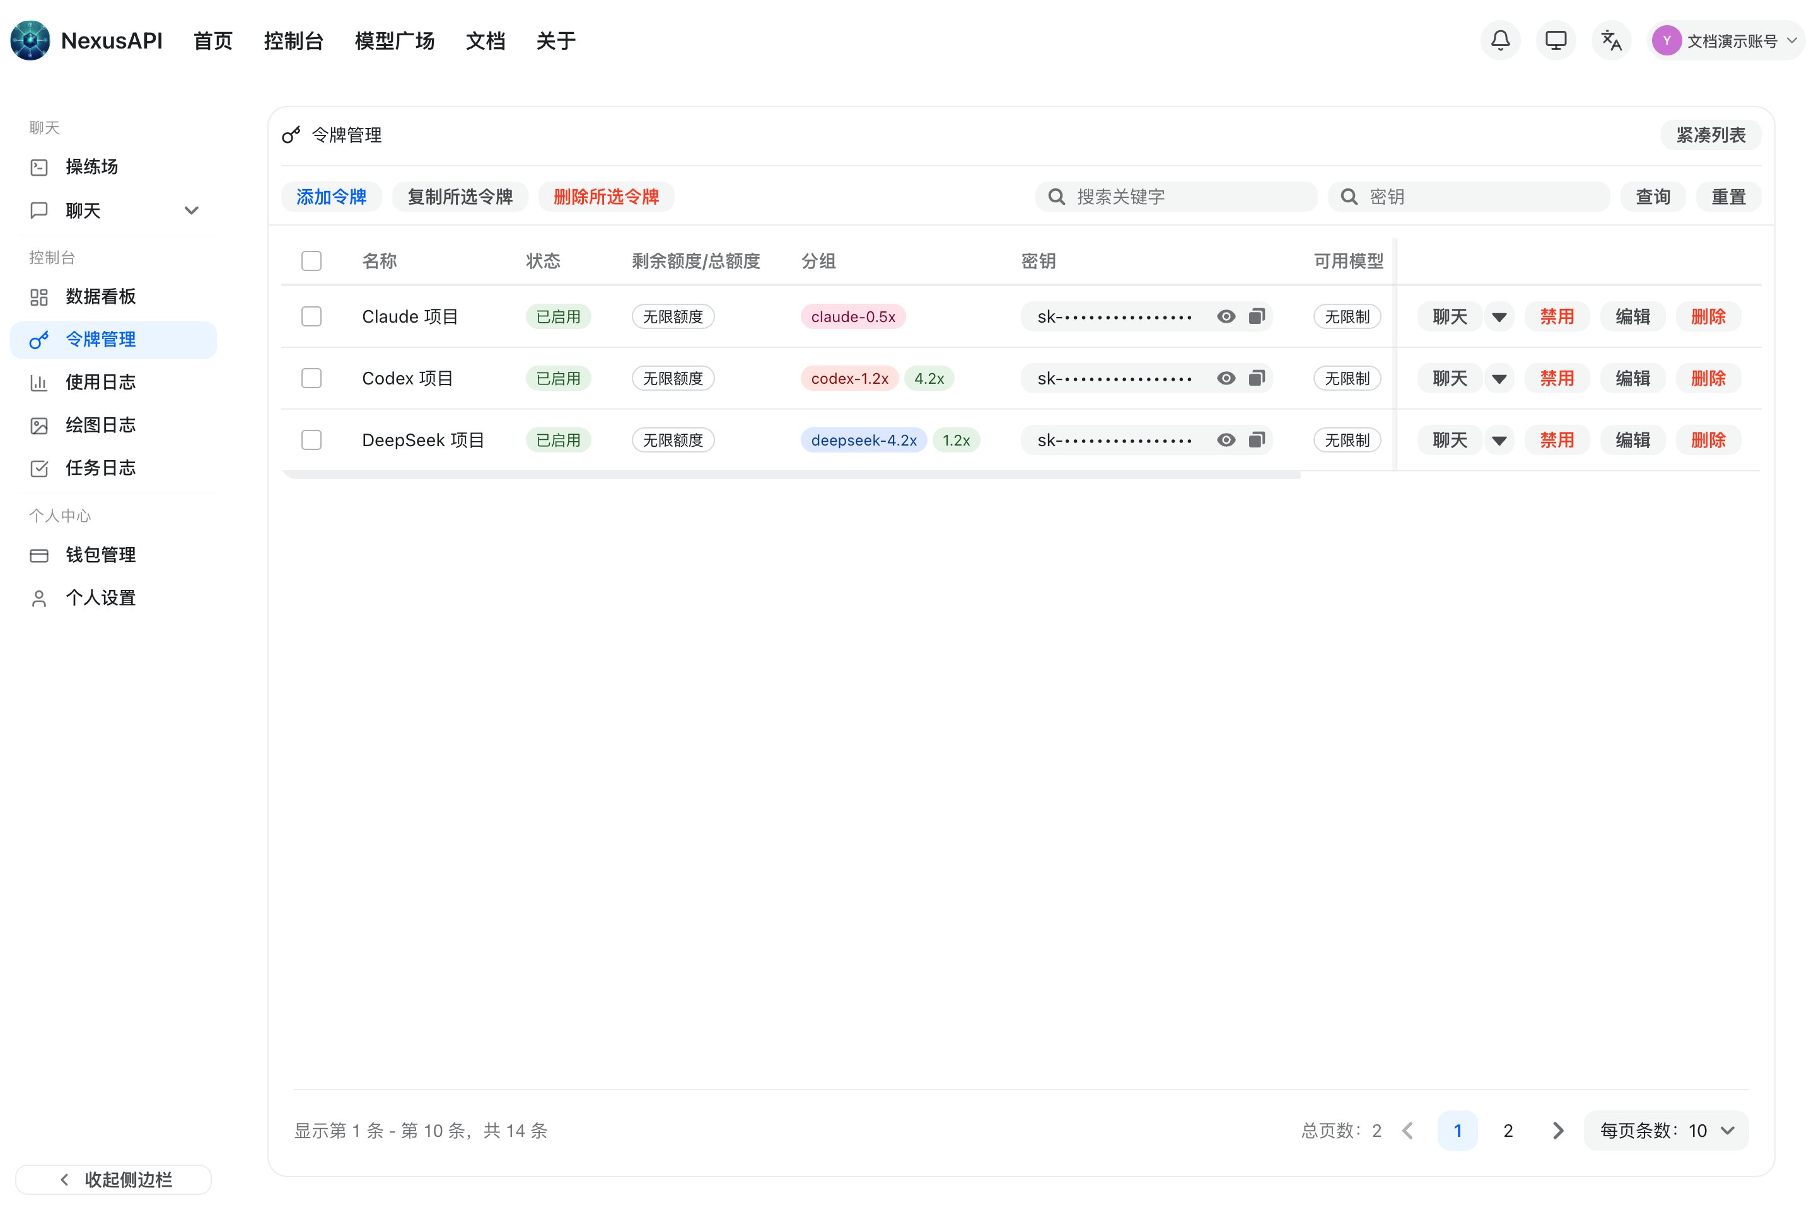Go to the previous page arrow
The width and height of the screenshot is (1816, 1210).
coord(1407,1131)
